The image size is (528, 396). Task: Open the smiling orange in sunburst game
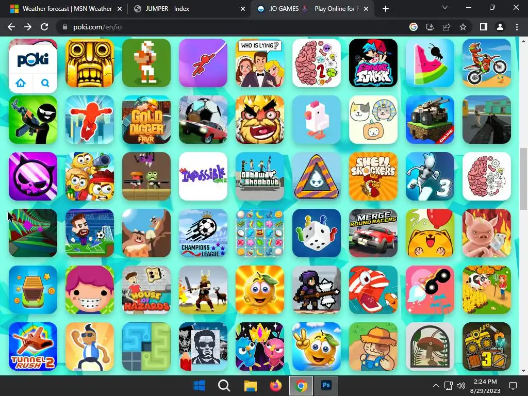point(260,290)
